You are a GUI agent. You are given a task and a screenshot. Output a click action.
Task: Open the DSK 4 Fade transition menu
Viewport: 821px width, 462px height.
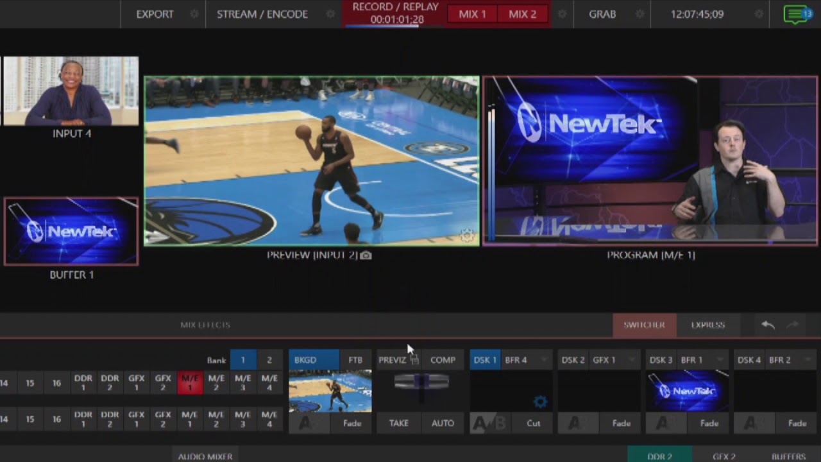coord(797,424)
